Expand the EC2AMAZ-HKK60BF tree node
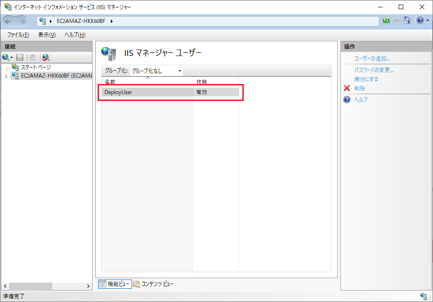This screenshot has width=433, height=302. (6, 76)
